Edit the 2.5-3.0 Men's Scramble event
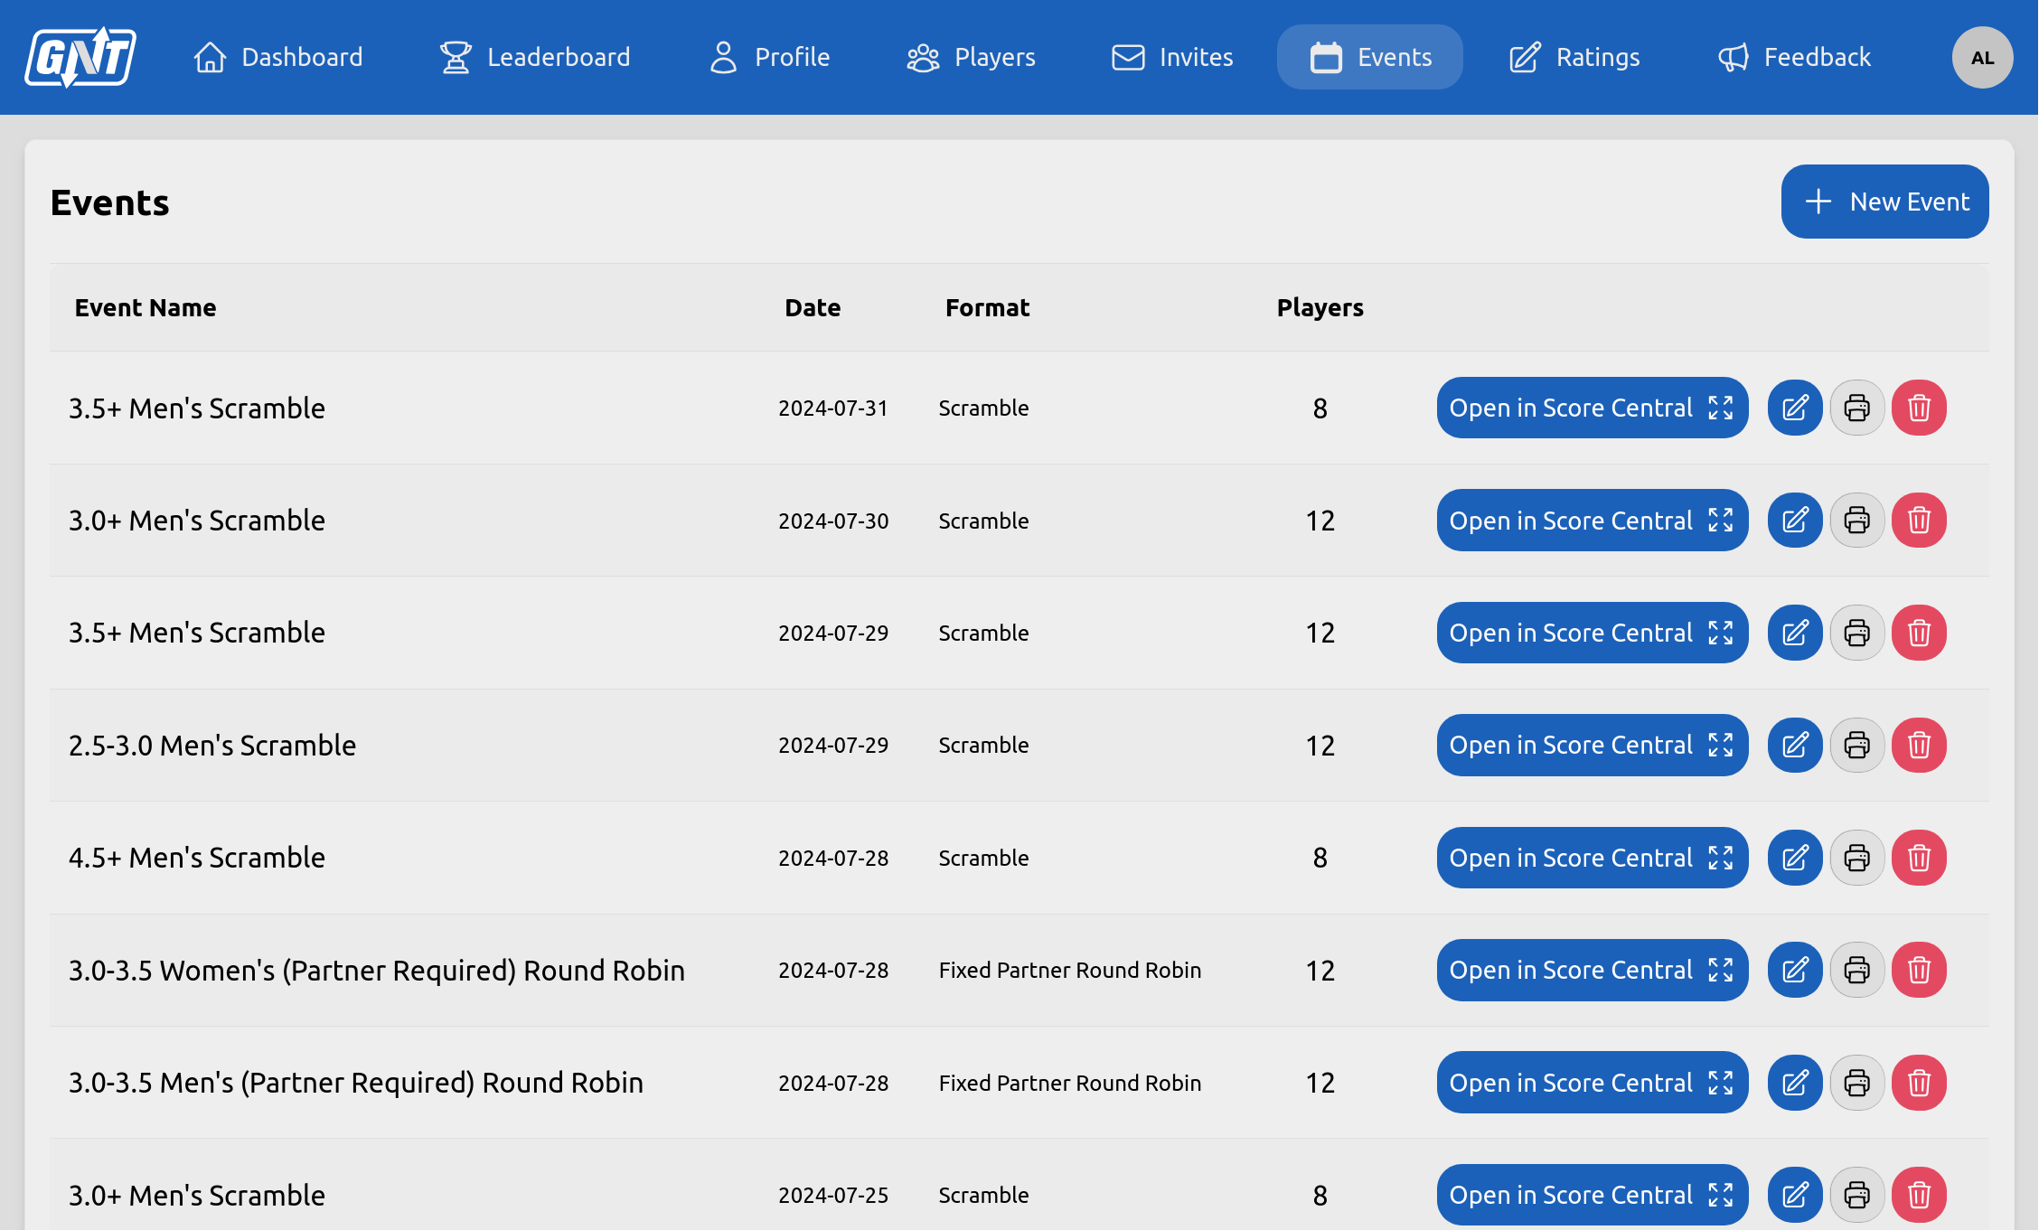The image size is (2039, 1230). [x=1795, y=746]
